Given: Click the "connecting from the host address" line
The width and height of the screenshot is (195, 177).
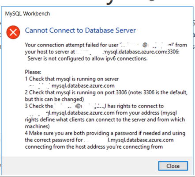Looking at the screenshot, I should click(x=94, y=147).
